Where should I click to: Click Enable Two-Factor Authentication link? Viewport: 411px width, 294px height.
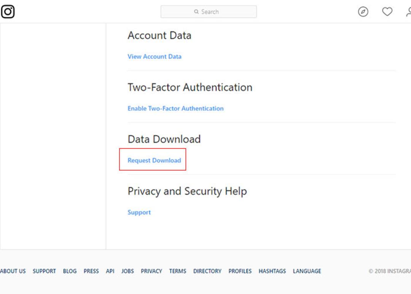coord(175,109)
